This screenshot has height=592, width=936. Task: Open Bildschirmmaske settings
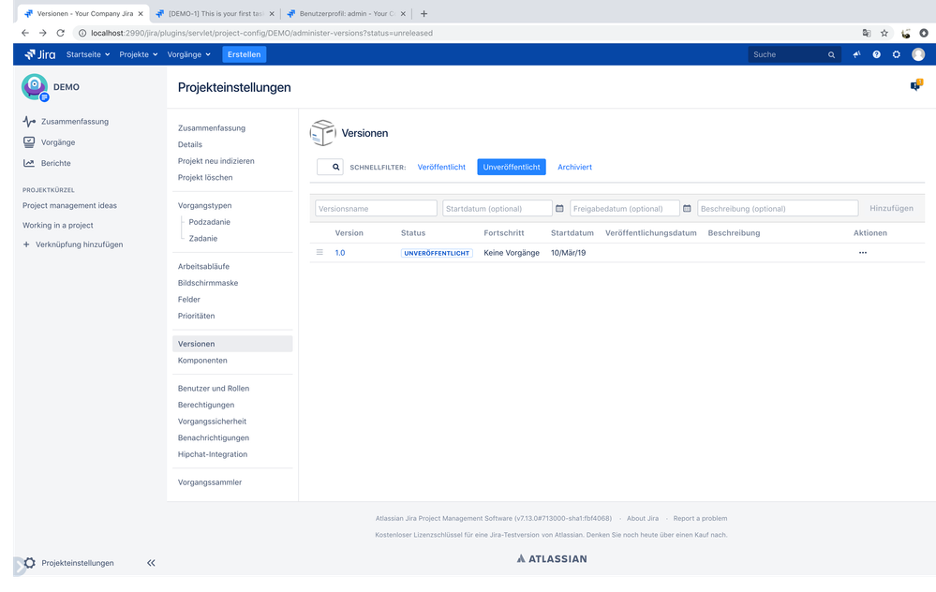point(208,283)
